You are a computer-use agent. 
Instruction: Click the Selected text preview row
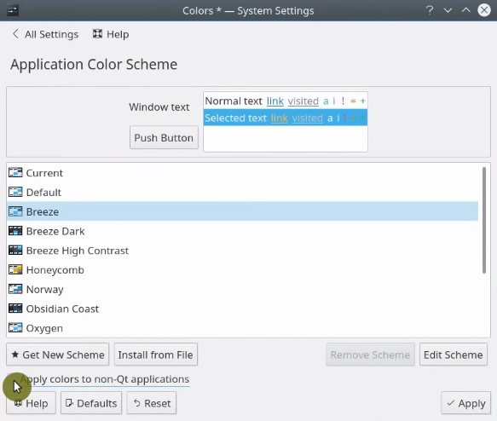pos(286,118)
